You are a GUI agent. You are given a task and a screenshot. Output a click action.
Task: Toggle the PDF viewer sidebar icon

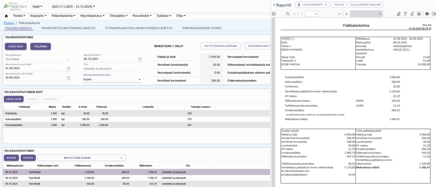[274, 14]
